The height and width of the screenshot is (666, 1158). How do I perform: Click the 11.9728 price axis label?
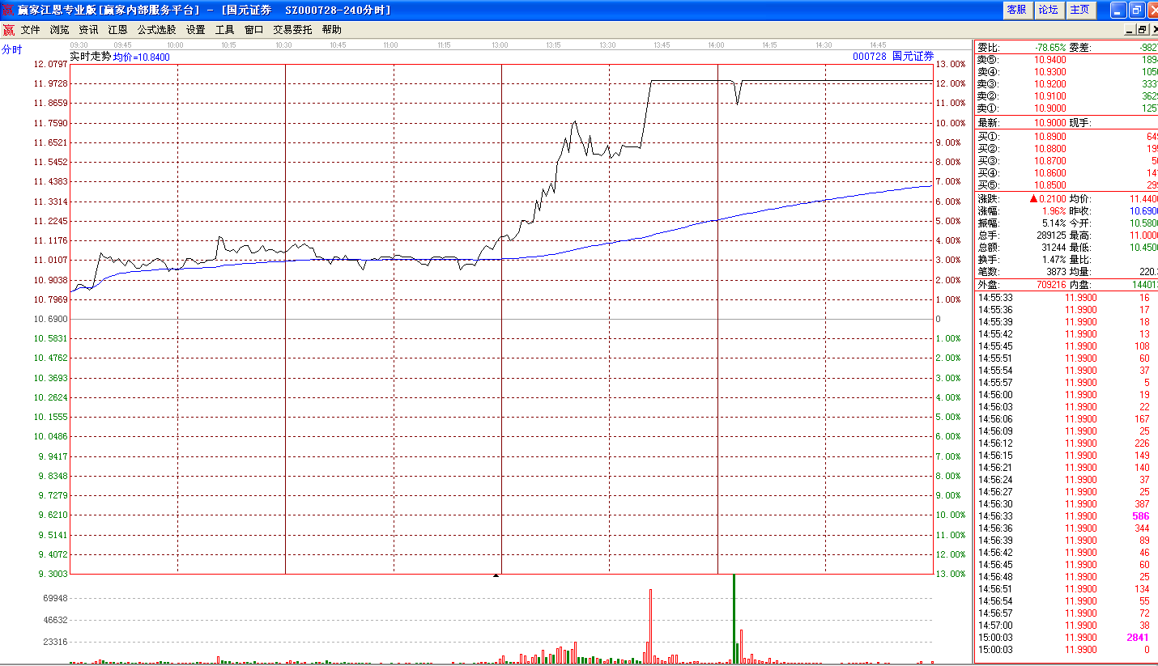click(50, 83)
